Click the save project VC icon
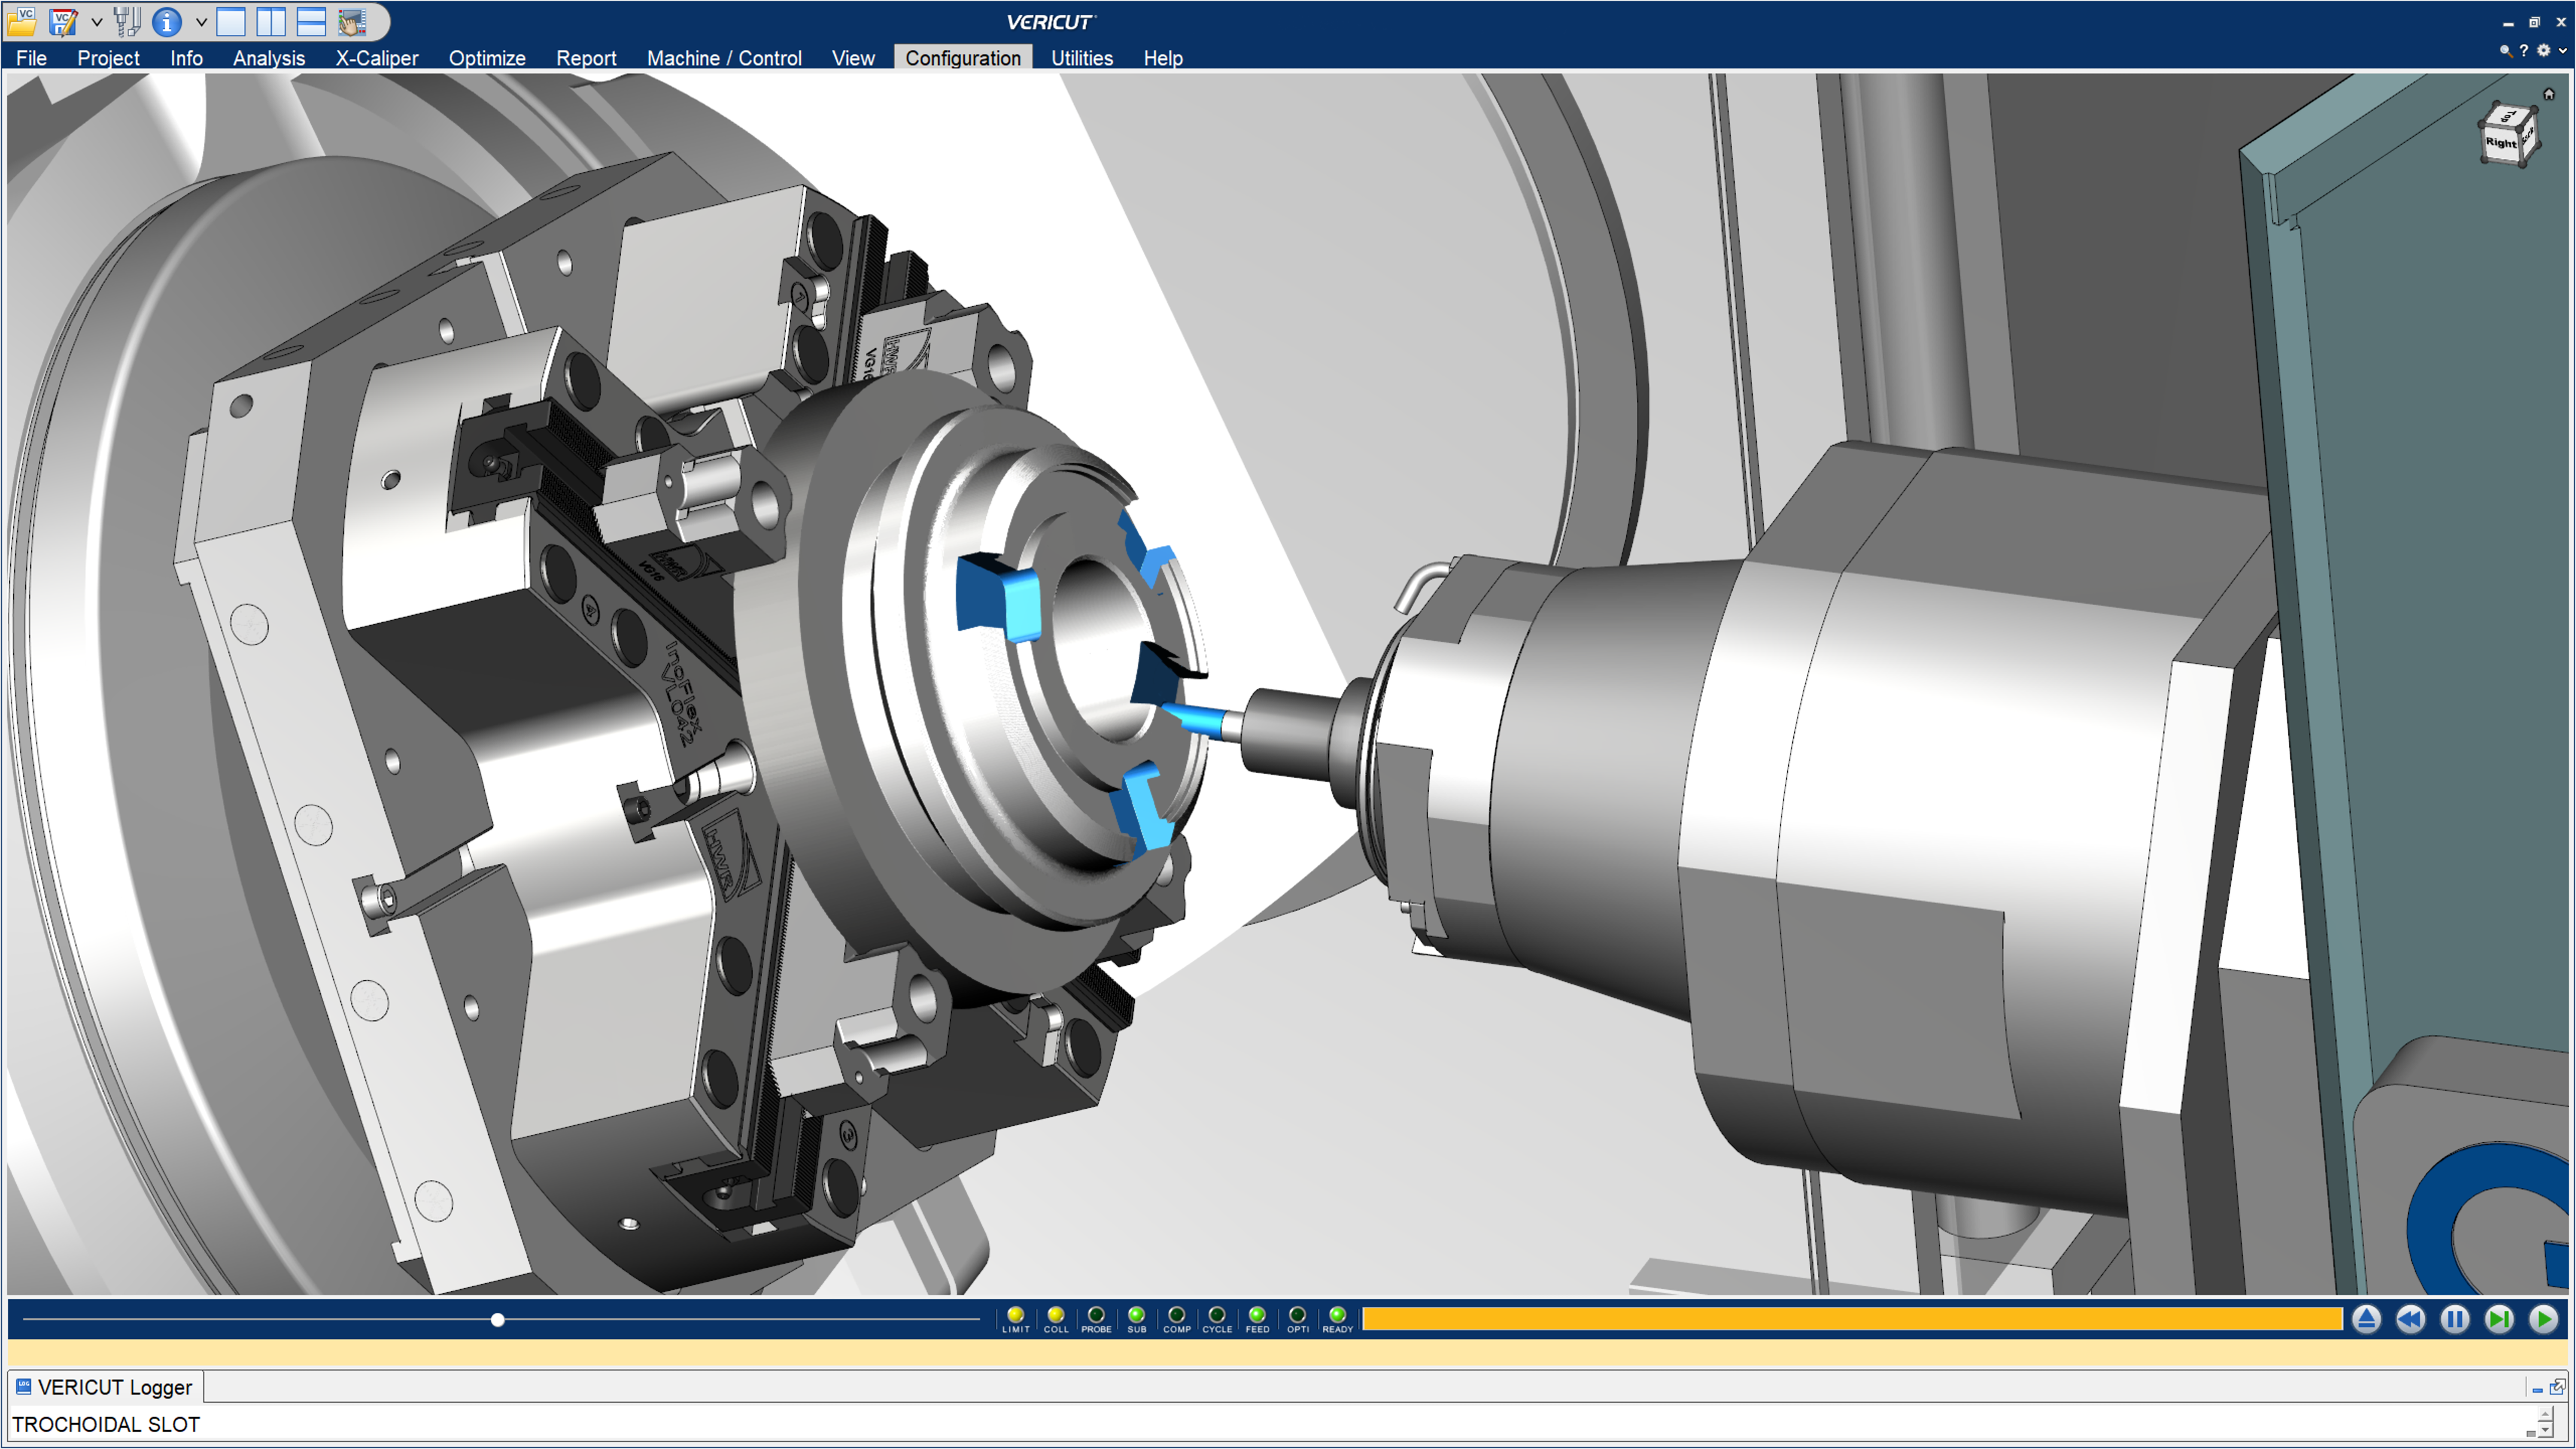 [63, 21]
